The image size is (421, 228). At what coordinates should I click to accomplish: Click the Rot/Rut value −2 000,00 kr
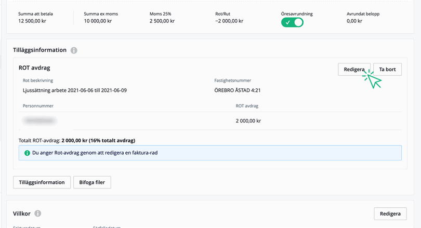tap(229, 21)
